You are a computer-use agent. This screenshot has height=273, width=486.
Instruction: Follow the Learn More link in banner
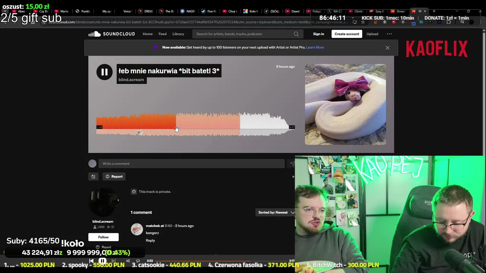coord(315,47)
